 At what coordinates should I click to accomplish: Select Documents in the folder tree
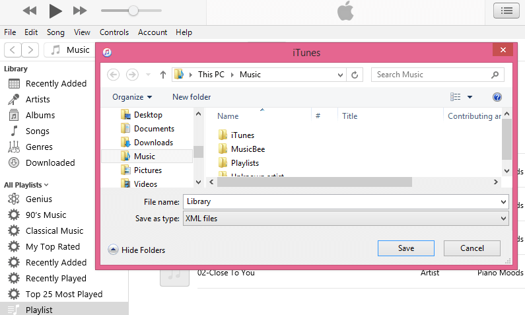147,129
